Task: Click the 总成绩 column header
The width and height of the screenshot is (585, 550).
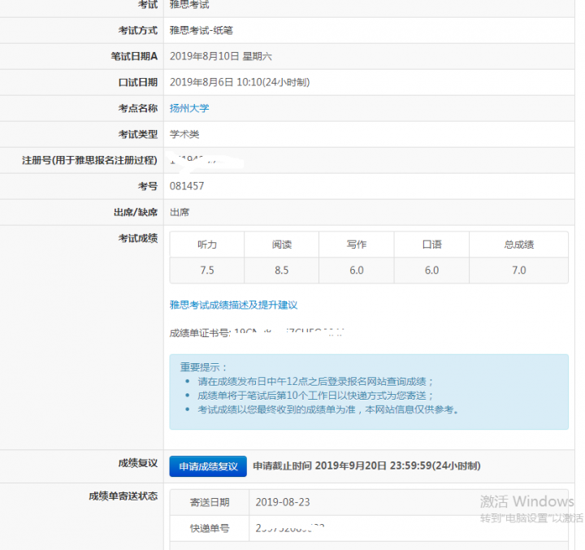Action: point(518,245)
